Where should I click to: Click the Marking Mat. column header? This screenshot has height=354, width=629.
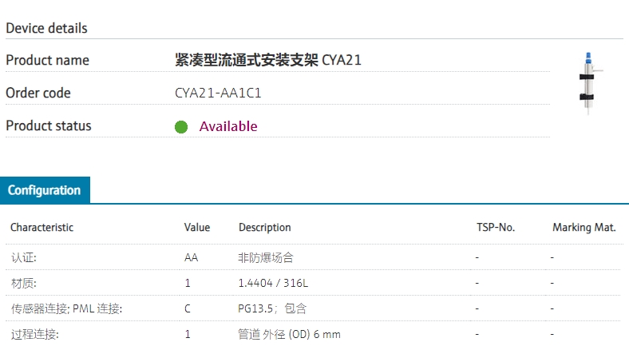(584, 228)
